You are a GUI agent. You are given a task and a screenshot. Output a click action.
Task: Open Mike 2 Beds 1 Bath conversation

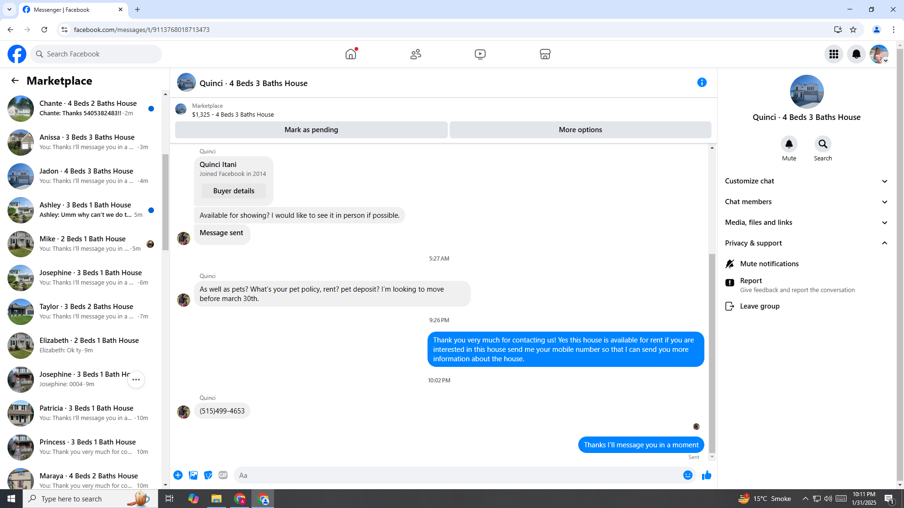point(81,244)
